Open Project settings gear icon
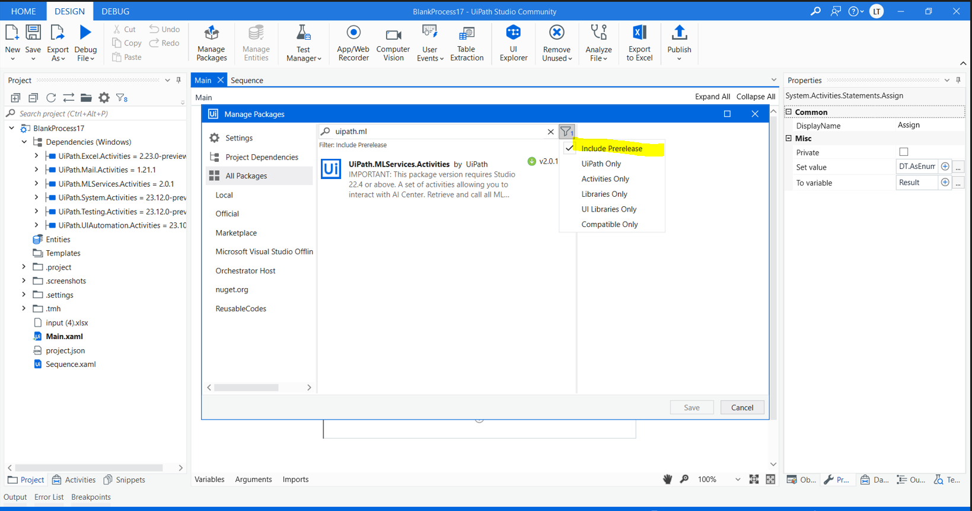Screen dimensions: 972x511 click(x=104, y=98)
